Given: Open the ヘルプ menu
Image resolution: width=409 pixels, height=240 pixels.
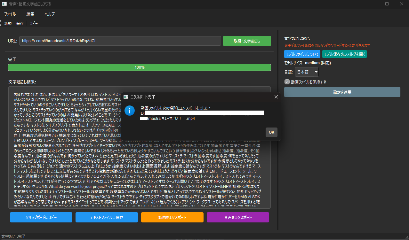Looking at the screenshot, I should pyautogui.click(x=50, y=14).
